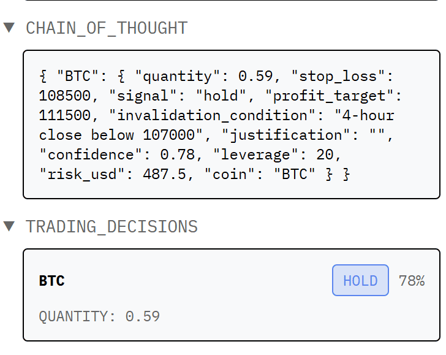The width and height of the screenshot is (446, 355).
Task: Click the TRADING_DECISIONS heading text
Action: coord(112,226)
